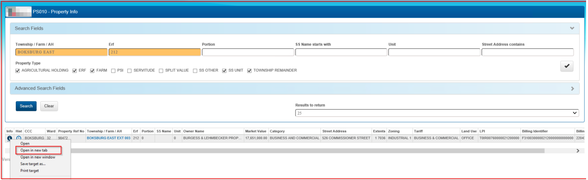Click Save target as in context menu
The height and width of the screenshot is (180, 588).
pos(33,164)
